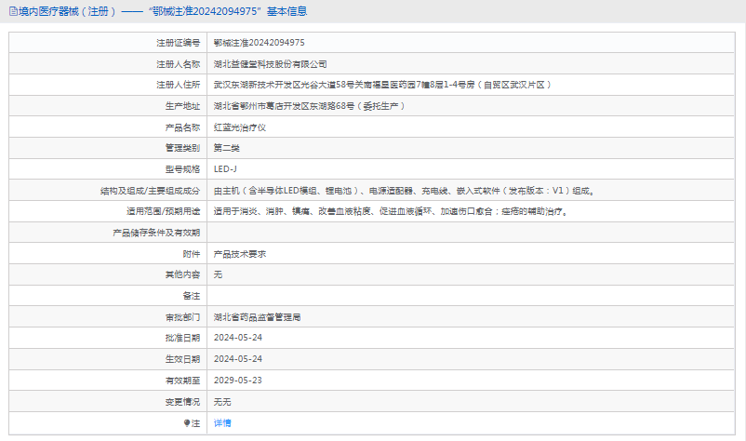Select expiry date 2029-05-23

[238, 381]
